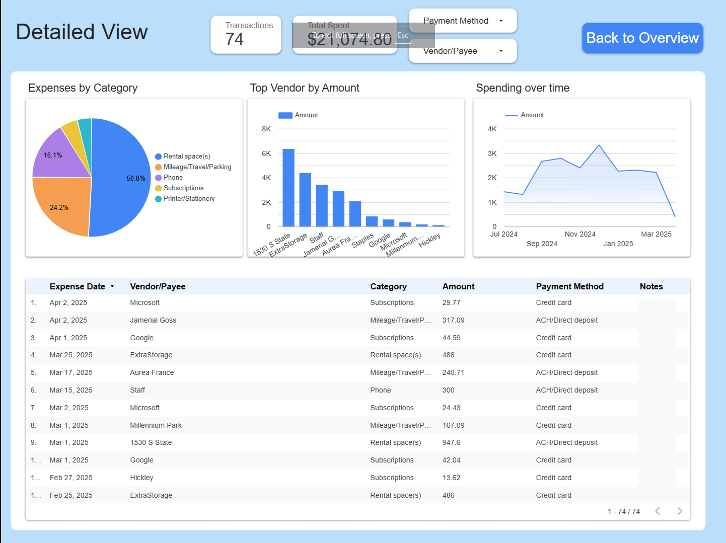Click the Esc key hint in fullscreen notice
The image size is (726, 543).
coord(403,35)
